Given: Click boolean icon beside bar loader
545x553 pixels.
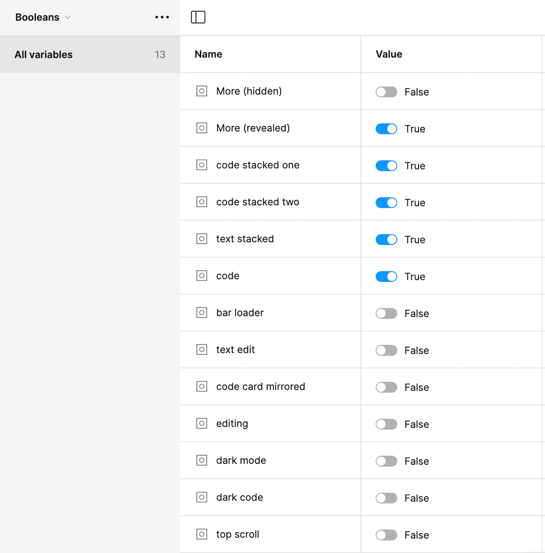Looking at the screenshot, I should pos(202,313).
